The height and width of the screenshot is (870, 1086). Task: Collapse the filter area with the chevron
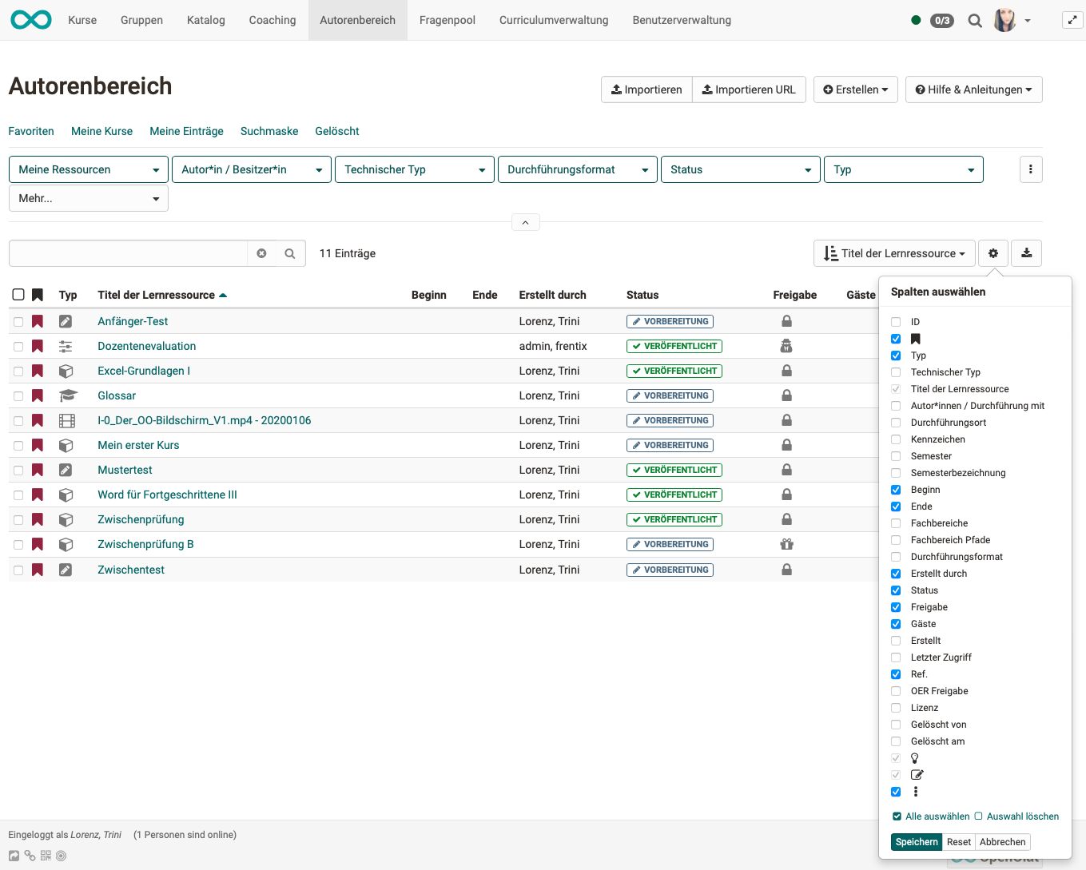point(525,223)
